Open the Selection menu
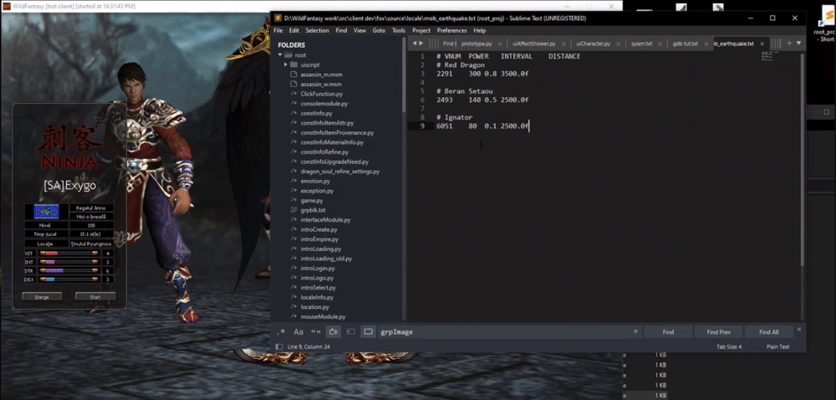The image size is (836, 400). click(317, 30)
